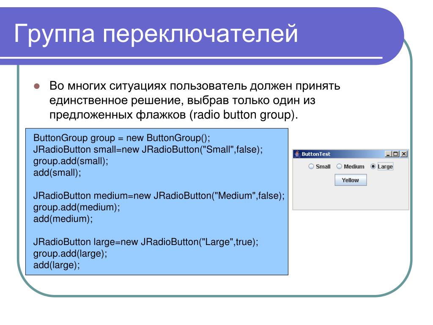Click text 'Во многих ситуациях пользователь должен принять'
The width and height of the screenshot is (433, 325).
coord(195,86)
